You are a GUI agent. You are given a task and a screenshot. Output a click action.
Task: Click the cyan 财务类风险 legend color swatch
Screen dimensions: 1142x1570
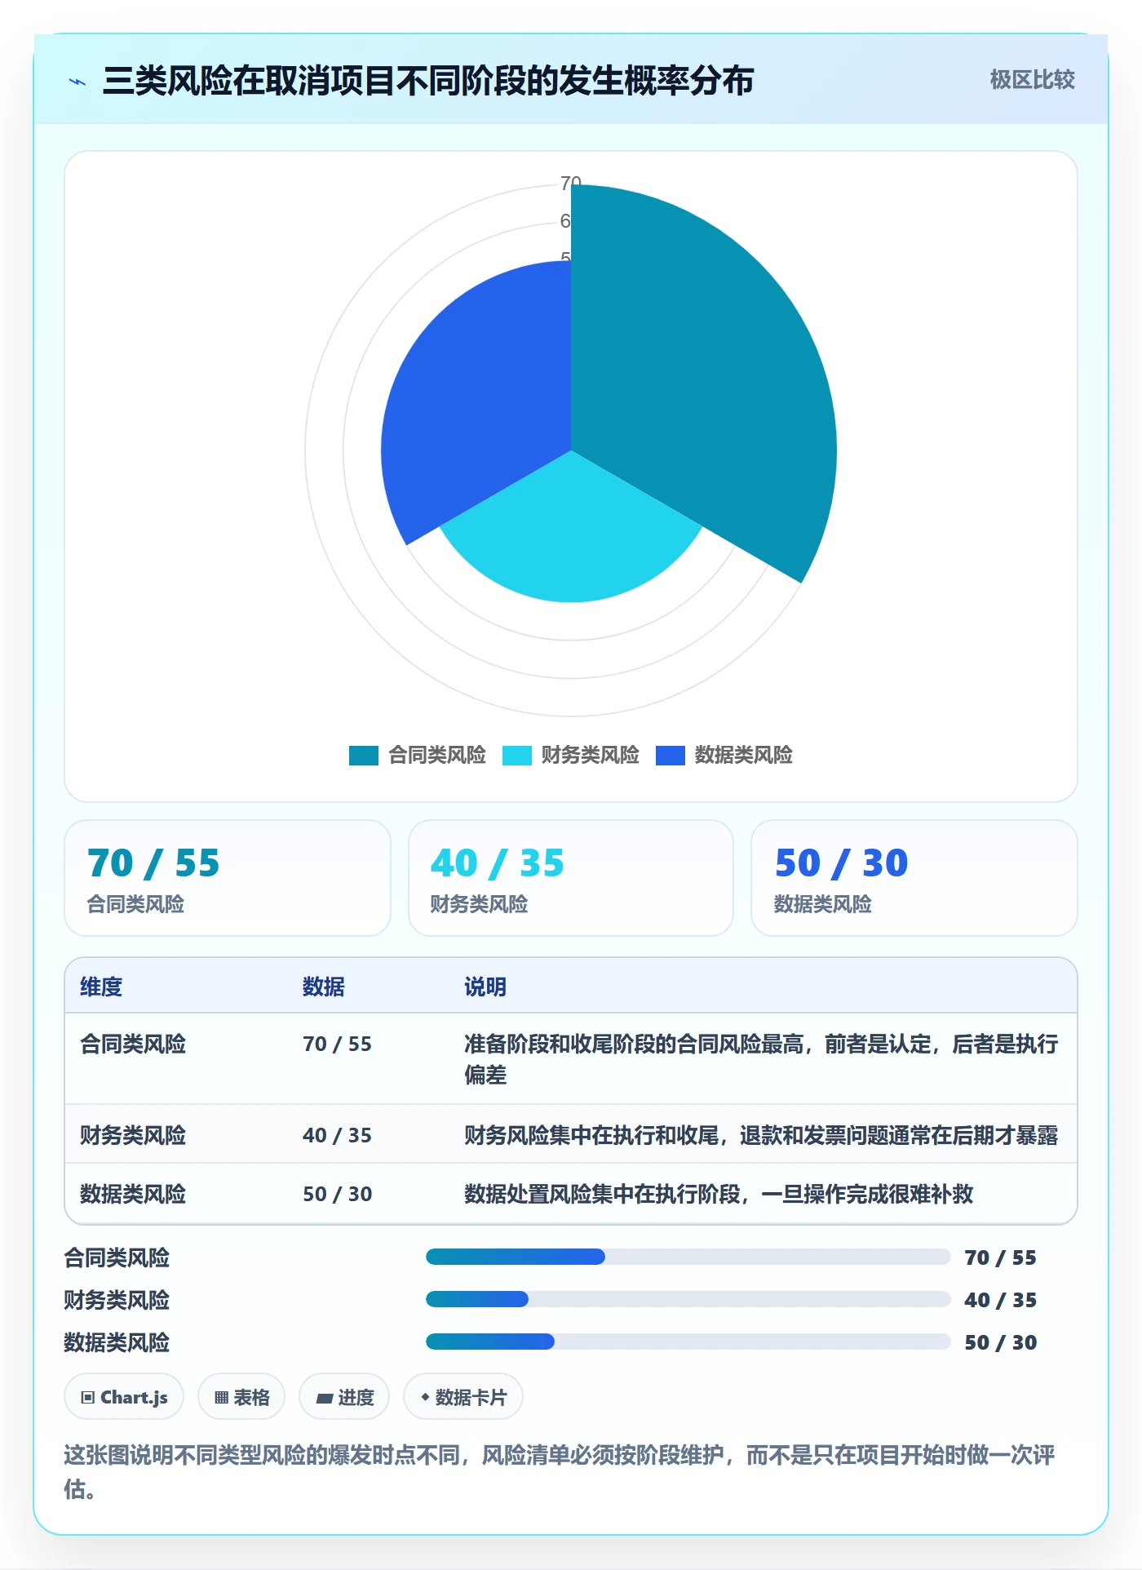(x=517, y=756)
